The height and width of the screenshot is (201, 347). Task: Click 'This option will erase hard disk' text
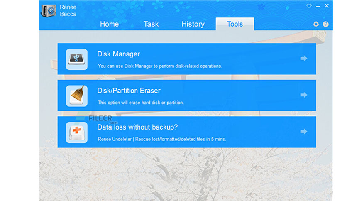point(141,103)
